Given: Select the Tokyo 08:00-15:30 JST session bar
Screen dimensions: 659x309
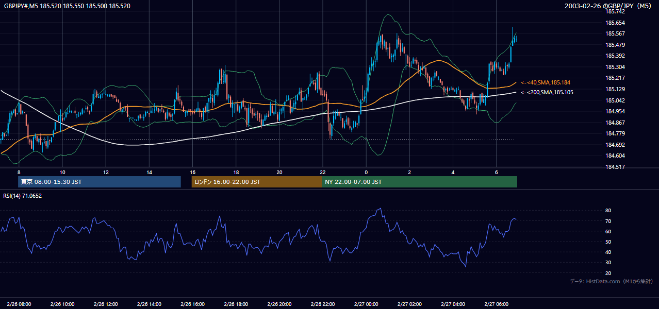Looking at the screenshot, I should [100, 182].
